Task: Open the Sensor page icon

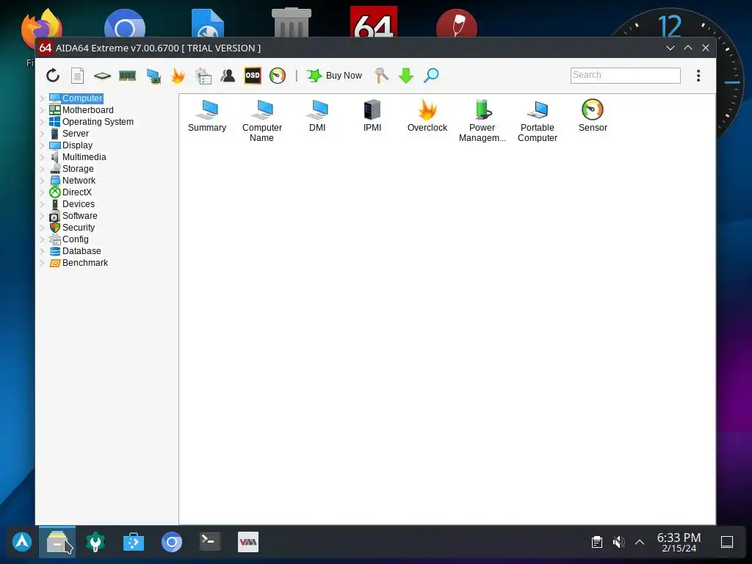Action: (x=593, y=115)
